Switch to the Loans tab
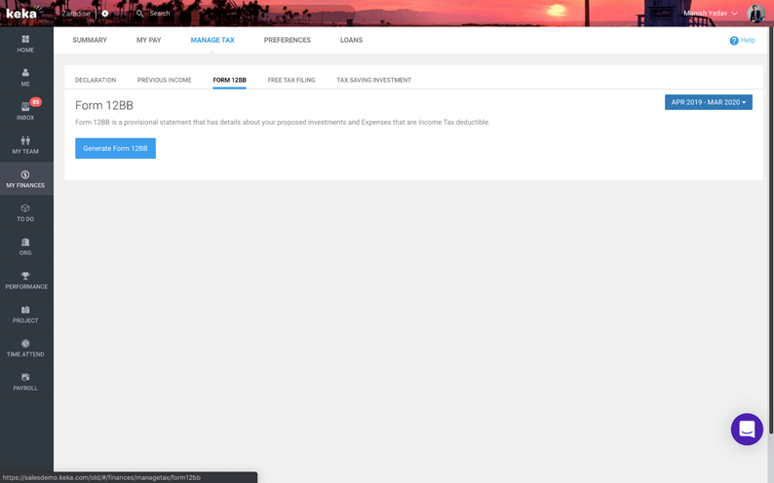The width and height of the screenshot is (774, 483). [351, 40]
